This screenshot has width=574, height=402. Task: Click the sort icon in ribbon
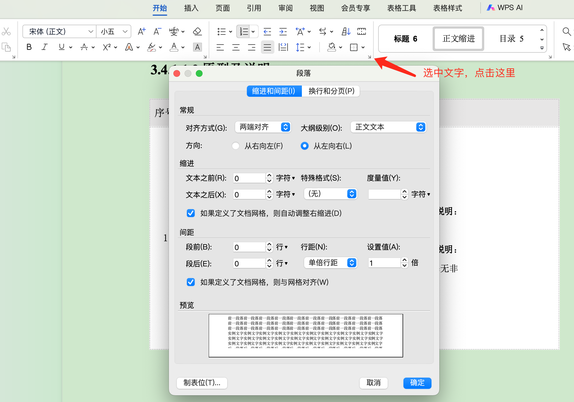pyautogui.click(x=346, y=31)
